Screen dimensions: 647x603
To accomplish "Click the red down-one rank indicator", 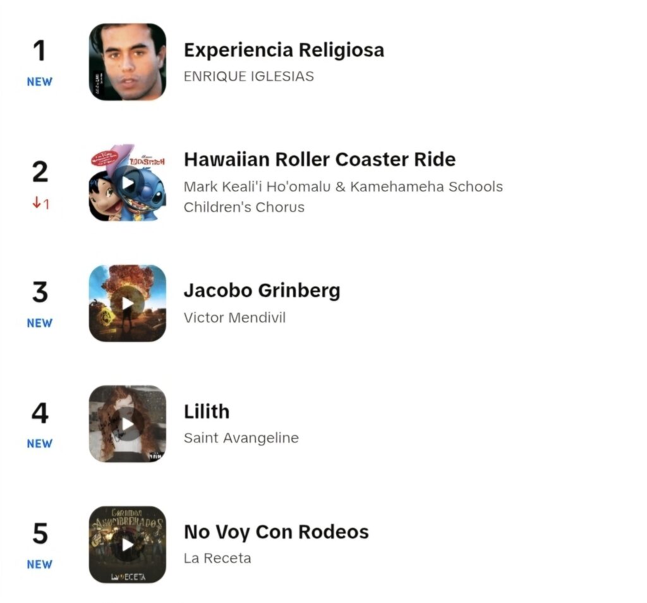I will (x=40, y=204).
